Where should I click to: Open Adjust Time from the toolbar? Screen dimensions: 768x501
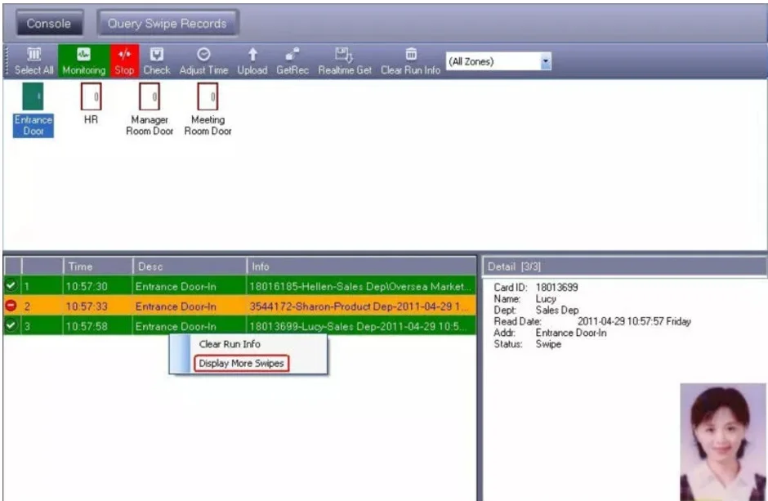(203, 61)
